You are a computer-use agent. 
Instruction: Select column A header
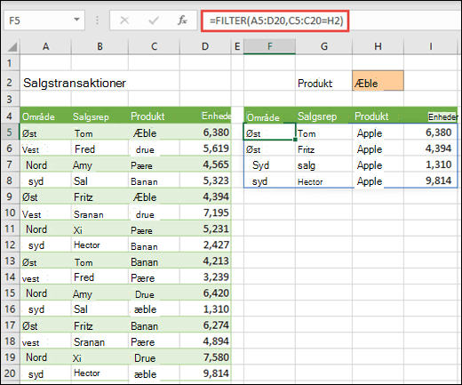pyautogui.click(x=45, y=46)
